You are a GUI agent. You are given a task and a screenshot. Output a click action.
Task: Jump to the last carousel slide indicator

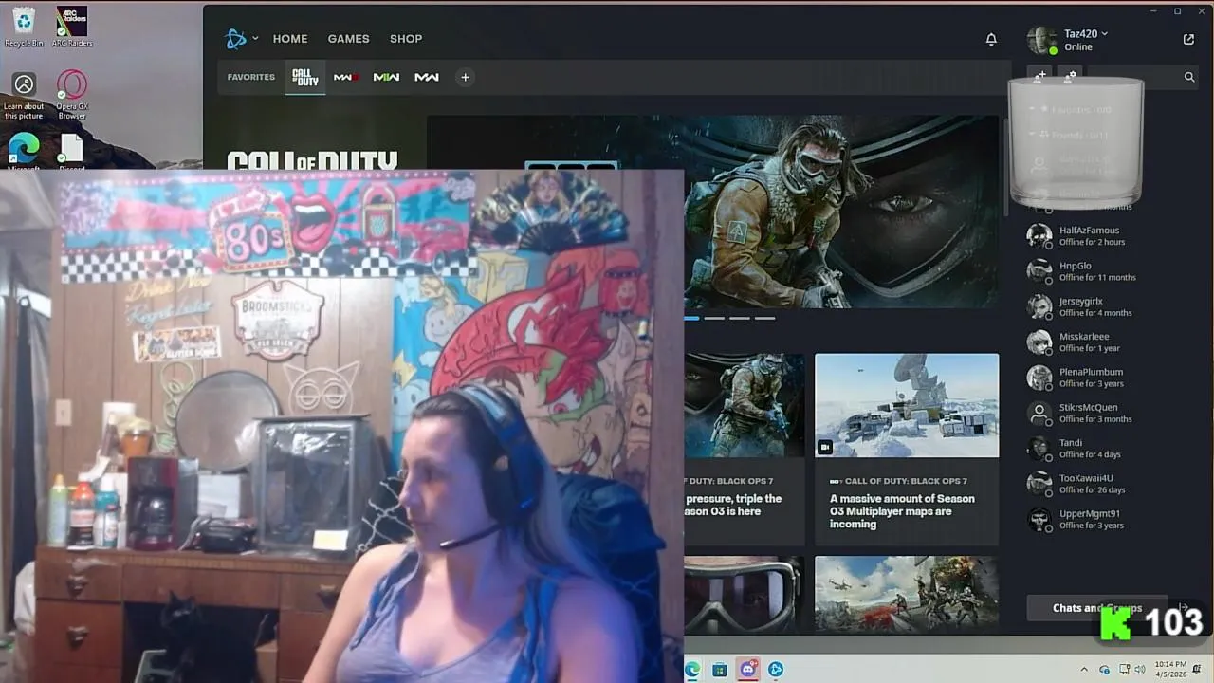click(x=765, y=319)
